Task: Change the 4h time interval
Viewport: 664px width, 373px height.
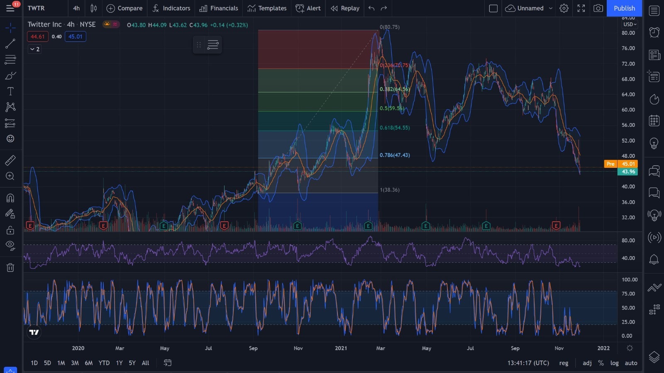Action: 76,8
